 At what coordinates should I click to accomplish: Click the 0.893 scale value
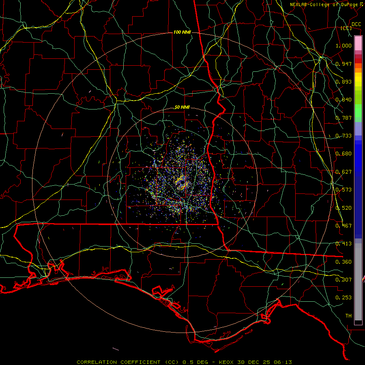click(x=344, y=82)
